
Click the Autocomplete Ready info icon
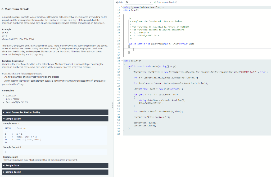coord(176,2)
